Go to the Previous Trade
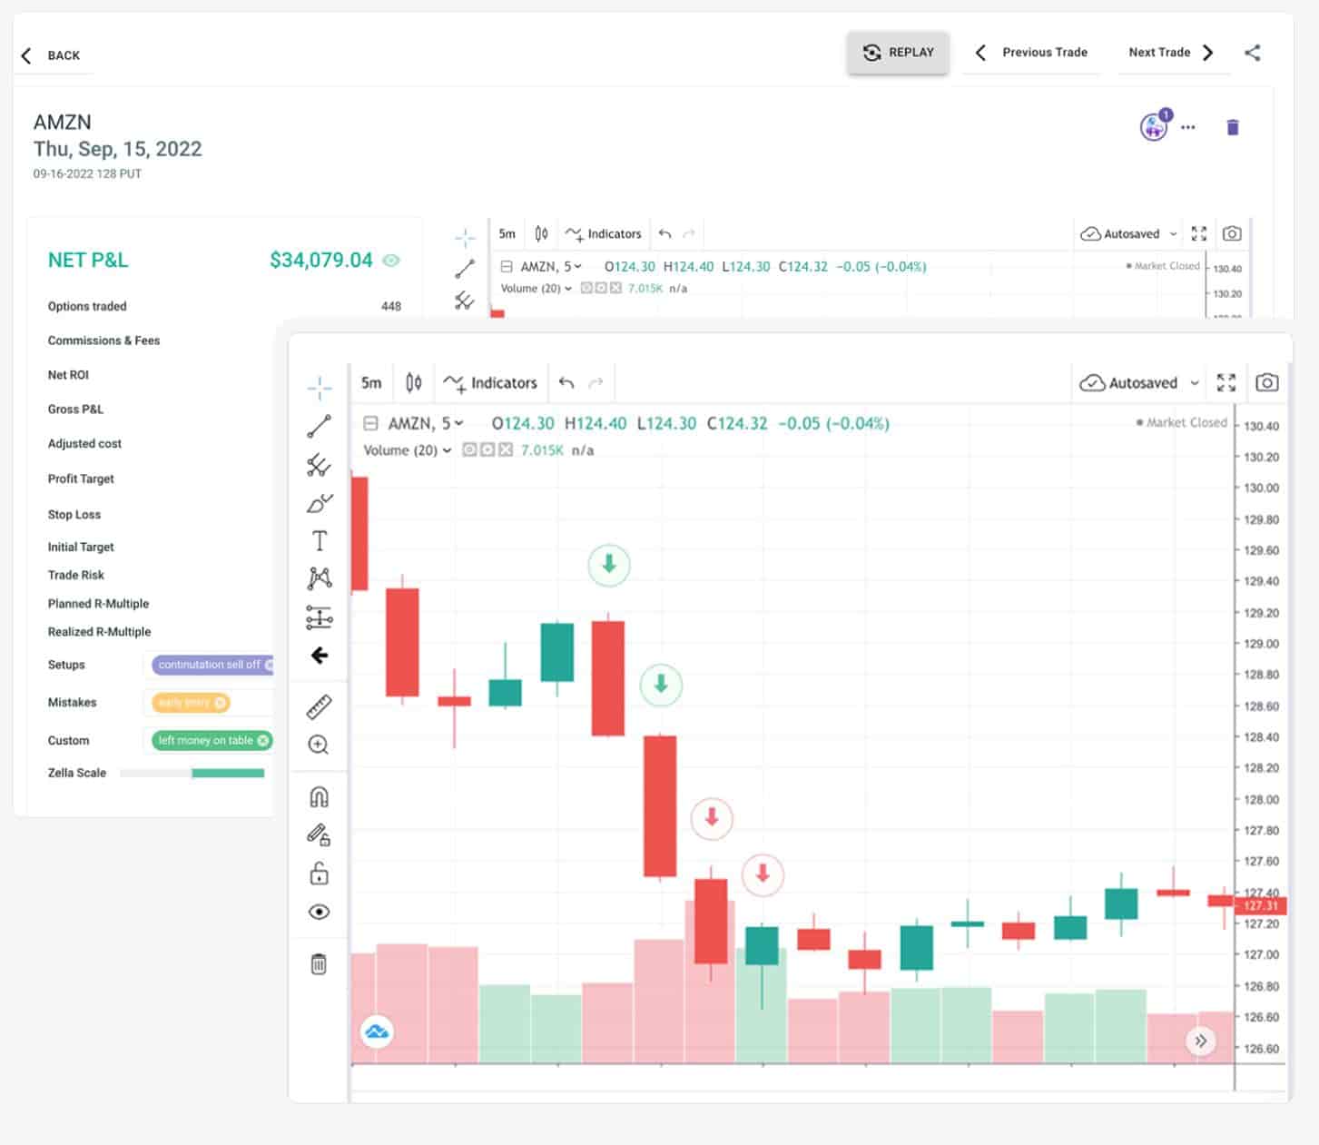 (x=1031, y=53)
